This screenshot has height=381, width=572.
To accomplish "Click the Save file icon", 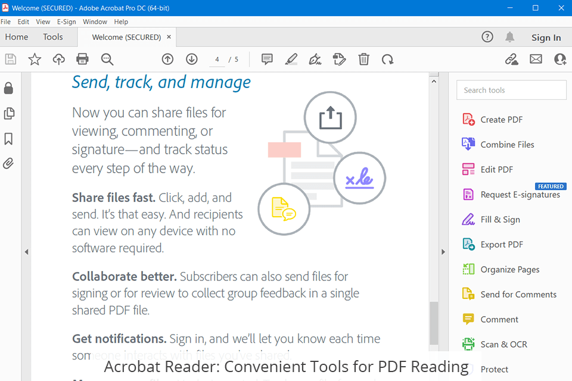I will tap(11, 59).
